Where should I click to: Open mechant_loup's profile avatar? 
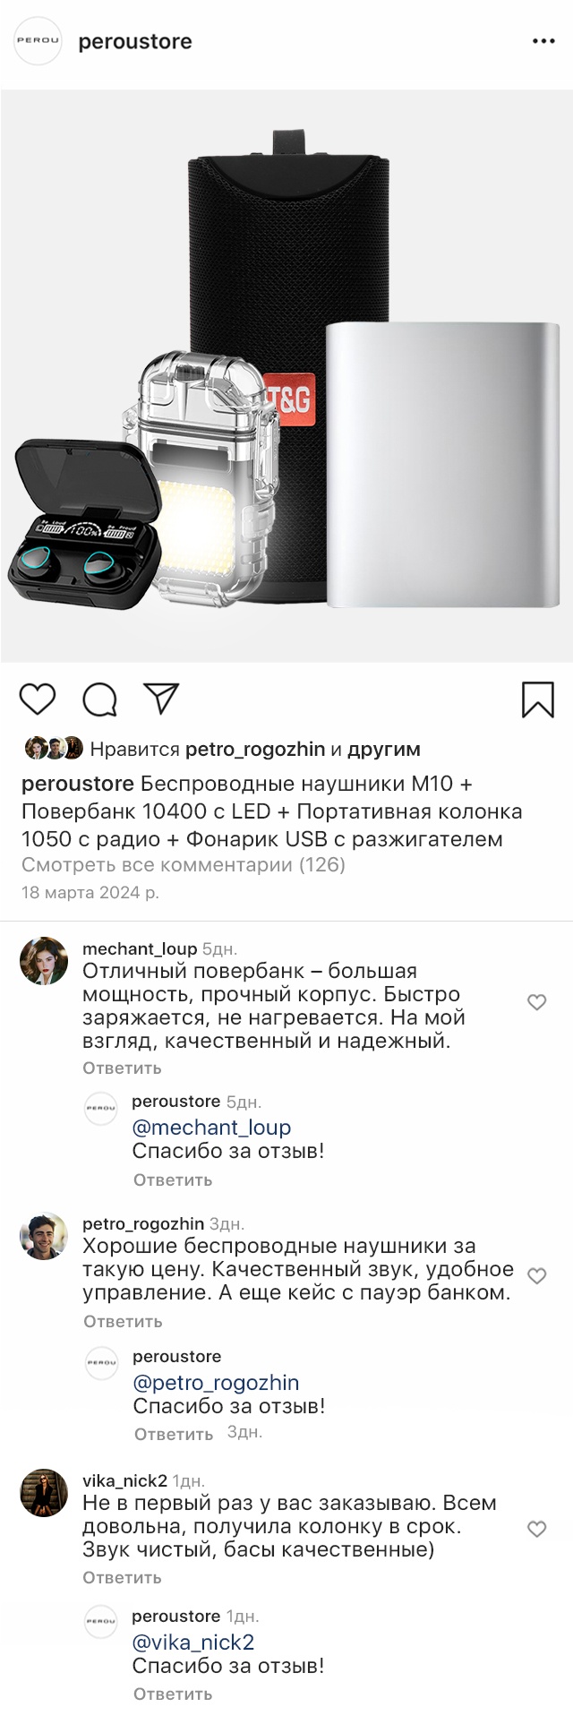pos(44,961)
